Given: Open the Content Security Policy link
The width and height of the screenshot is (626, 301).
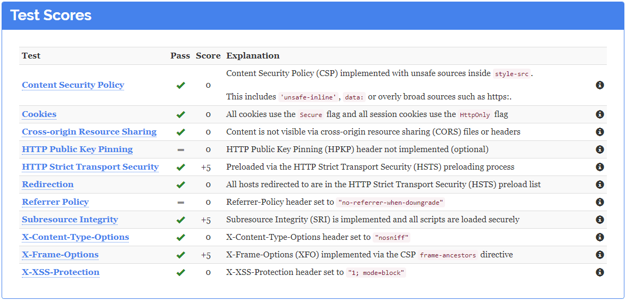Looking at the screenshot, I should (x=73, y=85).
